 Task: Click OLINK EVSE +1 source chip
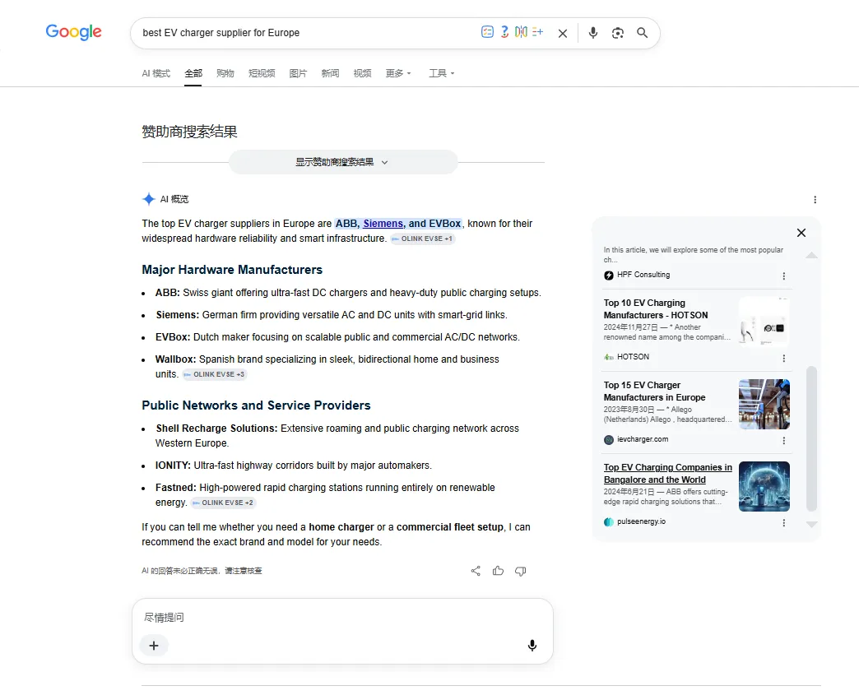422,239
